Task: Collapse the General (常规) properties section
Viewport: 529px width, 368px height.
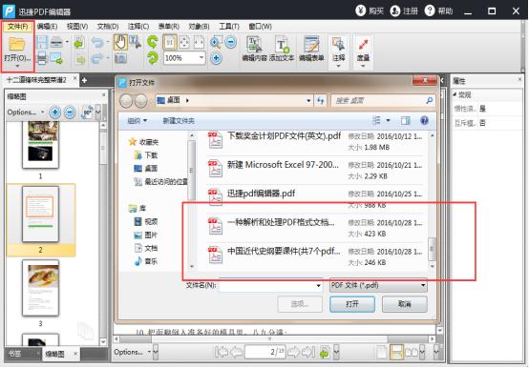Action: 455,94
